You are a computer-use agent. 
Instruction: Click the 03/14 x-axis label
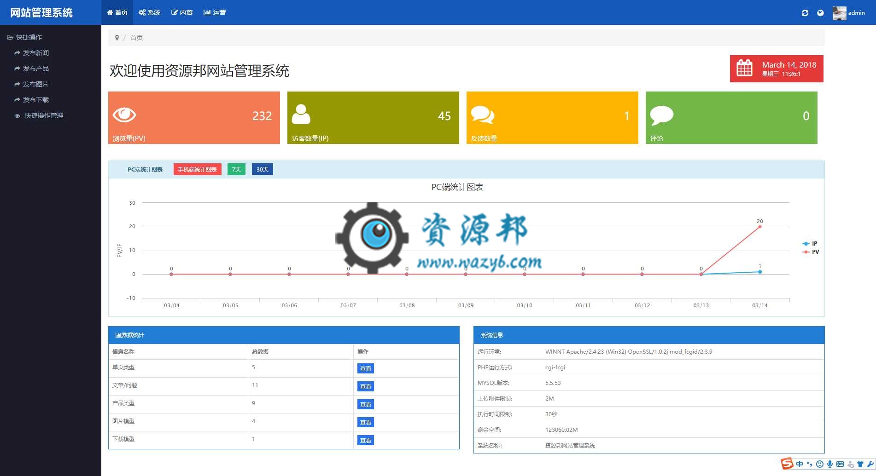760,305
